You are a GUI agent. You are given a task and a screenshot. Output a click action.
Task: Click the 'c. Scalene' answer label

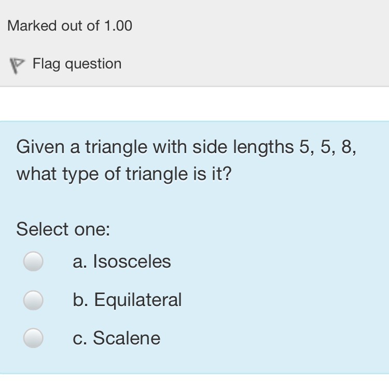(x=117, y=338)
